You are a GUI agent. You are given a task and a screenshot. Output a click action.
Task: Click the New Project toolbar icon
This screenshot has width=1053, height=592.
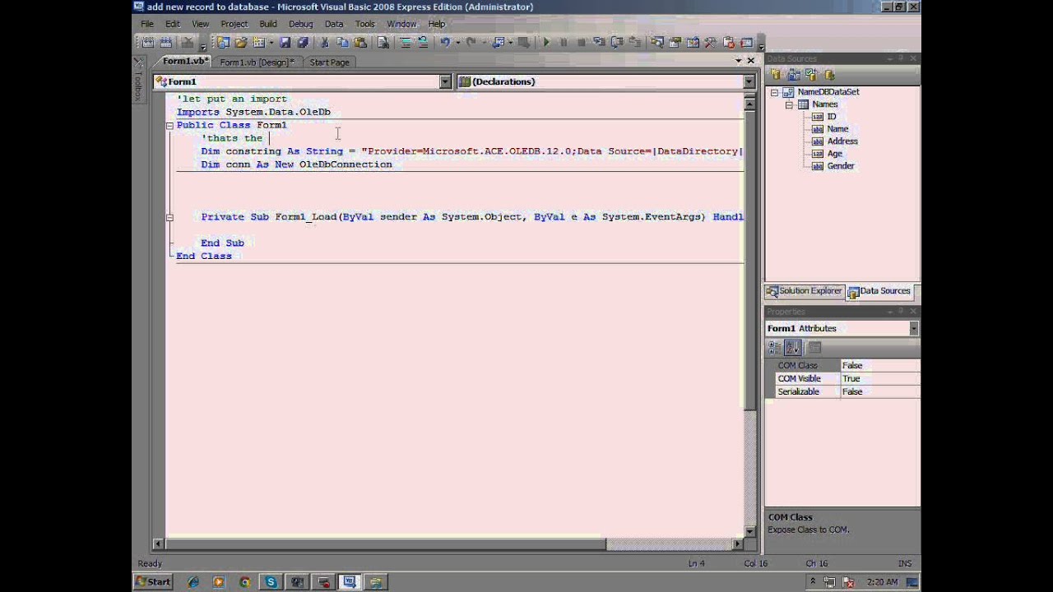point(221,42)
